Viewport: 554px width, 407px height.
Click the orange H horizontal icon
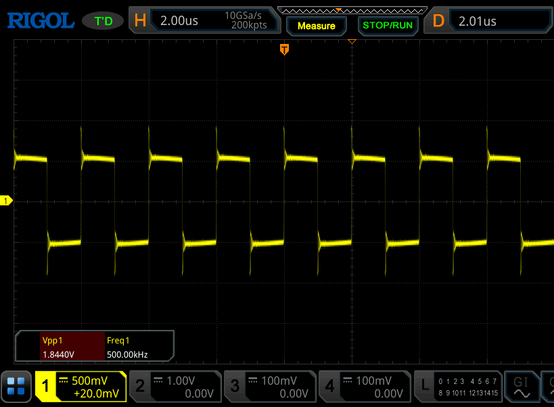pyautogui.click(x=140, y=21)
